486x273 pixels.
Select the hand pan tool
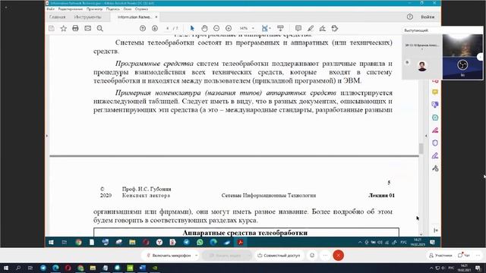click(x=204, y=29)
